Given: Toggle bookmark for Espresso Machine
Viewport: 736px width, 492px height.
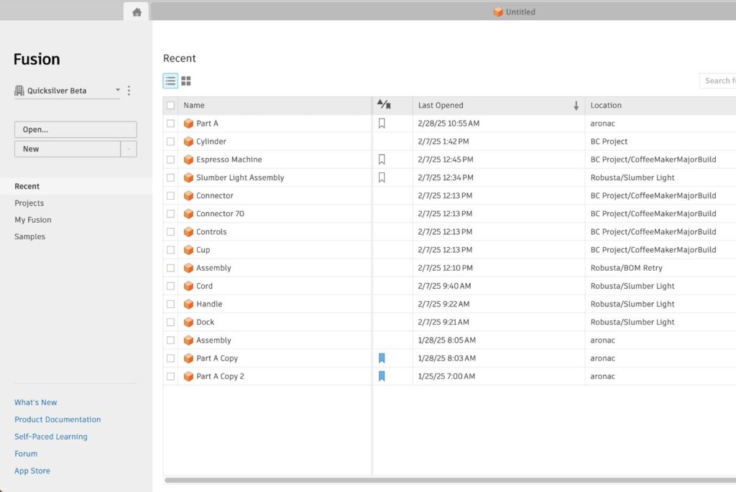Looking at the screenshot, I should pos(382,159).
